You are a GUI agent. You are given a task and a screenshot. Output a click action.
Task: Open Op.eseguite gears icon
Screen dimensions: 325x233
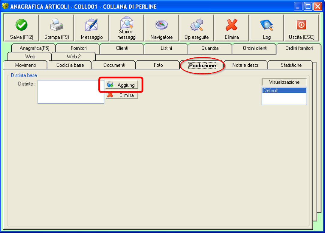[197, 25]
